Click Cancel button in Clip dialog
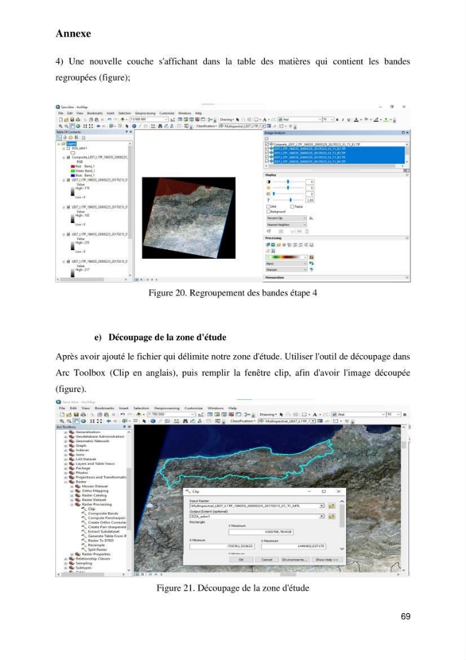466x660 pixels. (267, 560)
